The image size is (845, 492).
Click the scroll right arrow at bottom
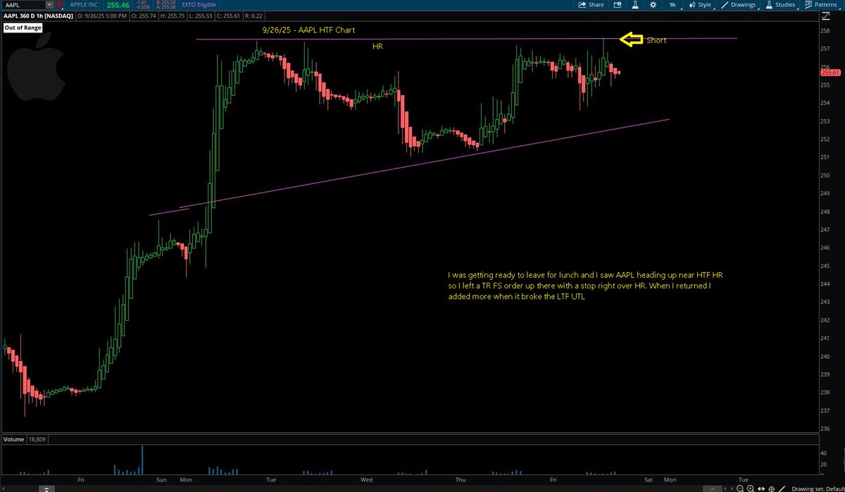(732, 488)
